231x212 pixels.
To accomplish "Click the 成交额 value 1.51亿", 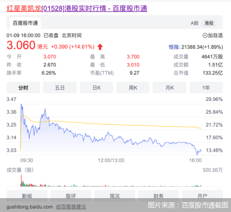I will point(215,65).
